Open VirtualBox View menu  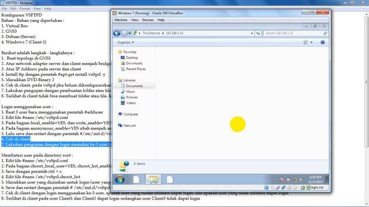tap(134, 20)
